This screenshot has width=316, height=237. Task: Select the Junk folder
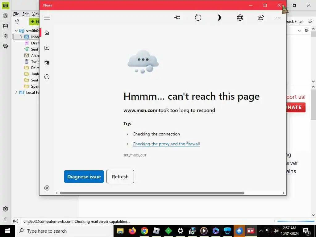[32, 74]
